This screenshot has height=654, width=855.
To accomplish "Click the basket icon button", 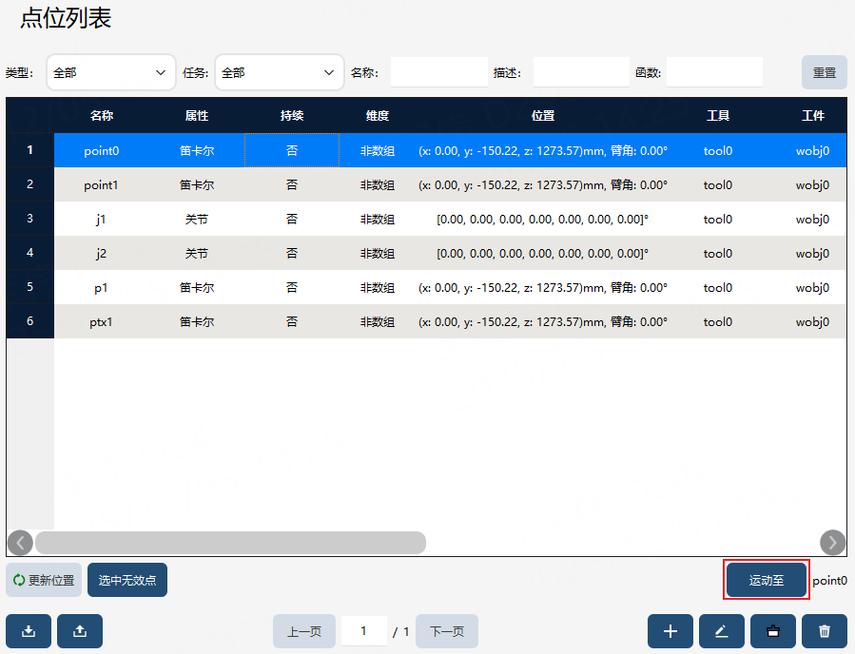I will 772,631.
